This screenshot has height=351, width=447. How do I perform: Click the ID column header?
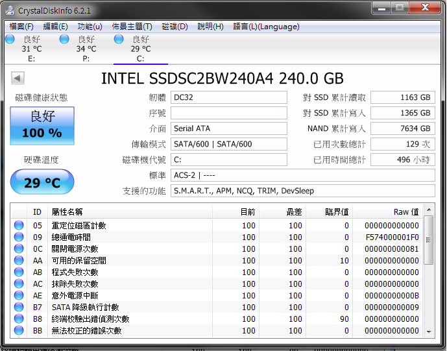[x=38, y=212]
